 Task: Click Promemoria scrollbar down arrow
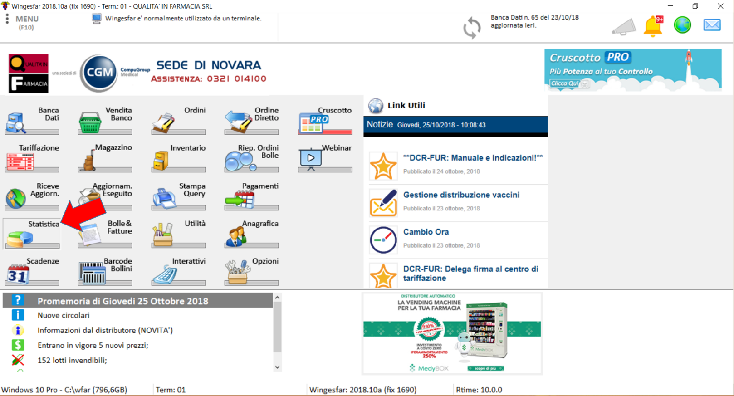click(277, 367)
